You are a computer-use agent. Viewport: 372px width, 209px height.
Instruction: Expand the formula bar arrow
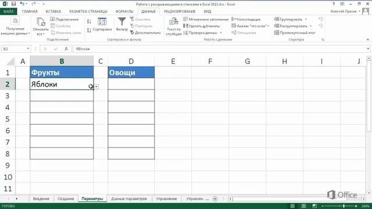(368, 49)
